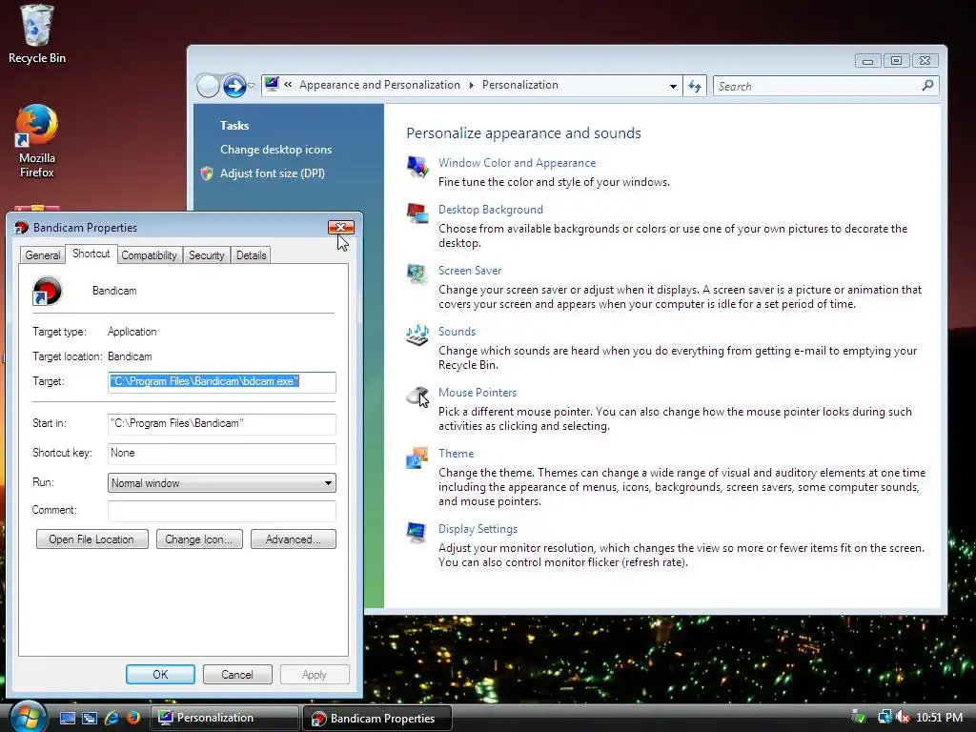976x732 pixels.
Task: Click Adjust font size (DPI) link
Action: click(273, 173)
